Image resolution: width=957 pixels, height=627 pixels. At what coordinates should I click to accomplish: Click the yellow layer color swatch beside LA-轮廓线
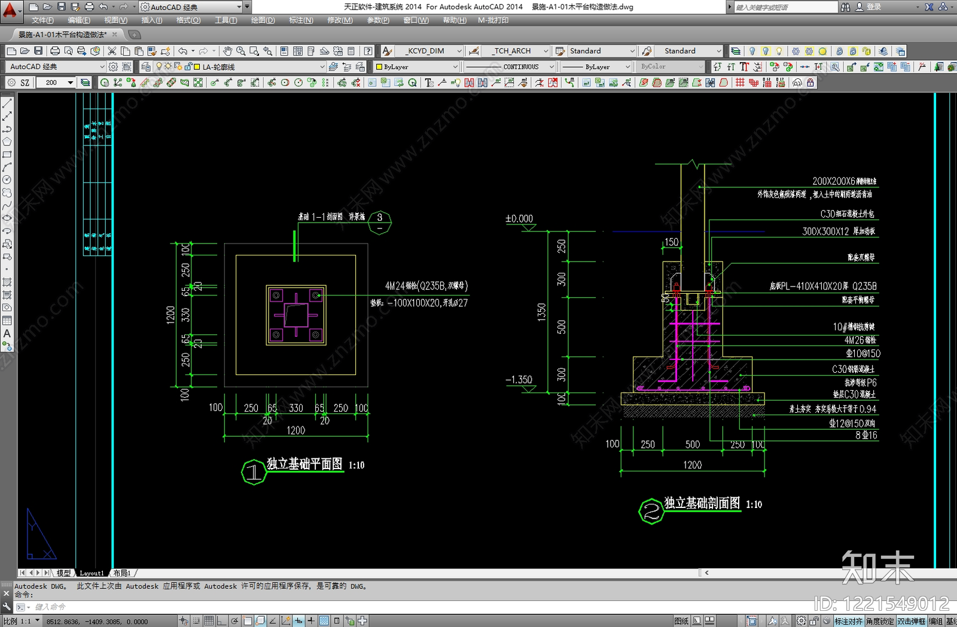coord(197,66)
